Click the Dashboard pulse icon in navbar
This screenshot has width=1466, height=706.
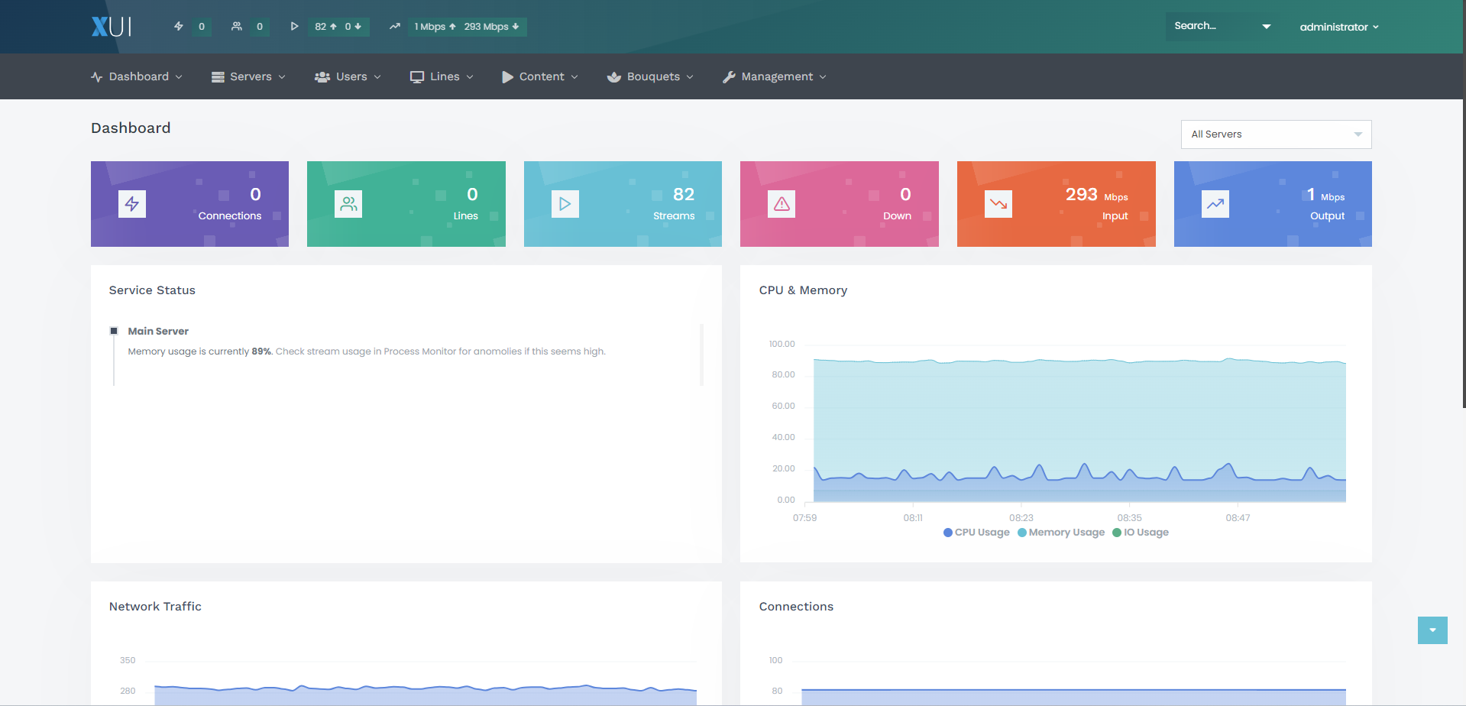pos(96,77)
